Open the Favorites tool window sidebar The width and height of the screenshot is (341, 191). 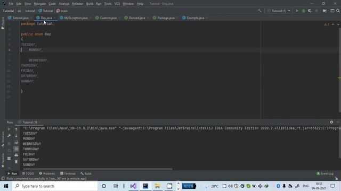click(3, 160)
